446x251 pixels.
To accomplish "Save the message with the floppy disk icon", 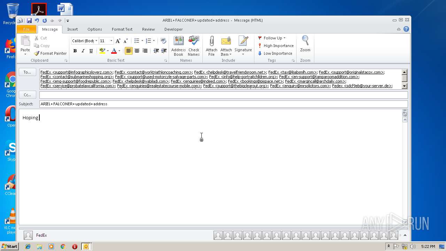I will pos(29,21).
